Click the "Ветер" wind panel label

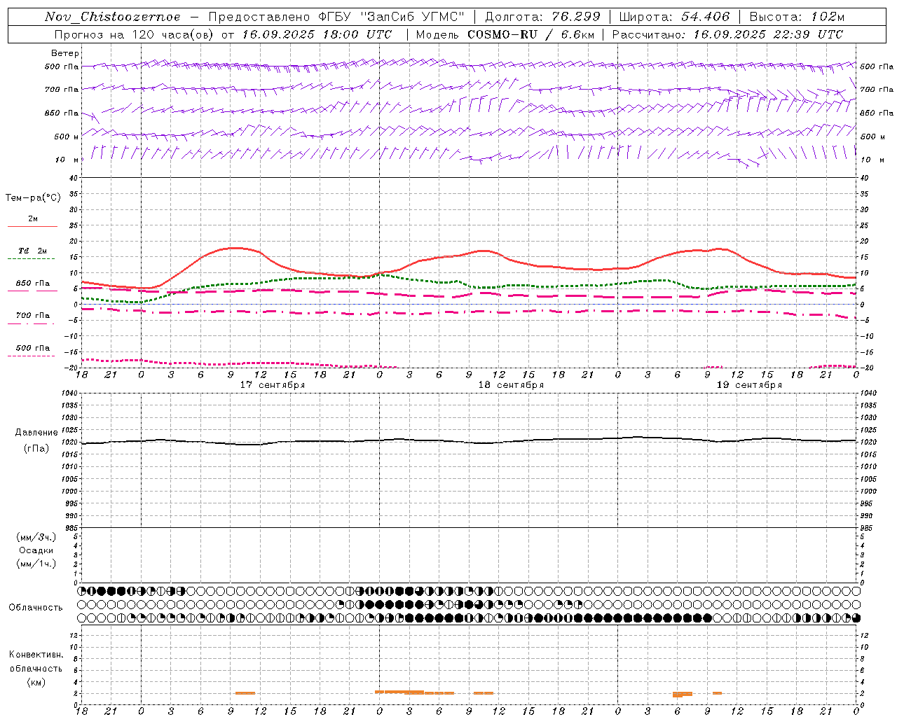click(65, 53)
